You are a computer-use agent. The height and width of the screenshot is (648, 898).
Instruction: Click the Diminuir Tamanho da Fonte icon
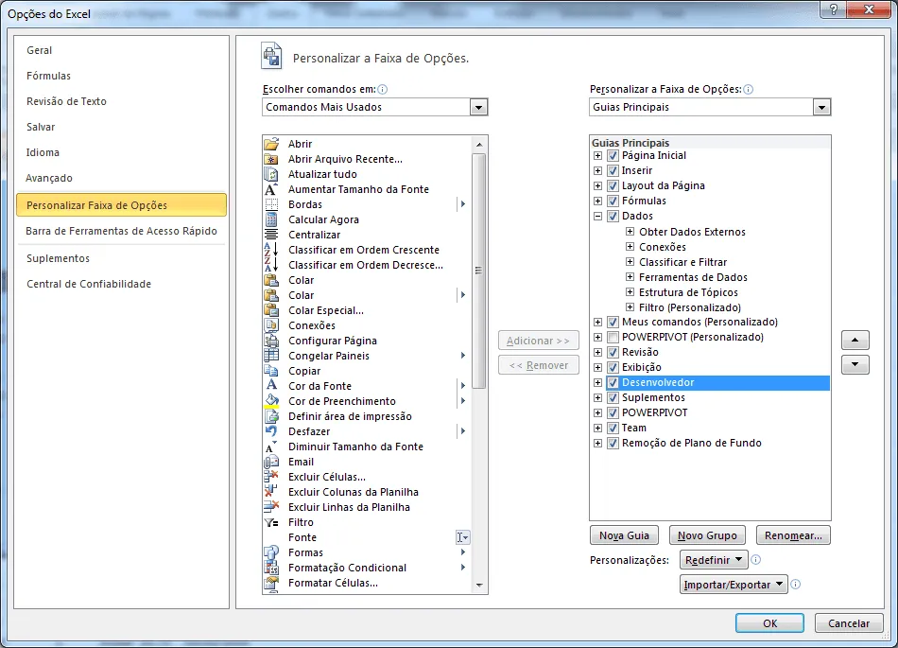(x=271, y=447)
